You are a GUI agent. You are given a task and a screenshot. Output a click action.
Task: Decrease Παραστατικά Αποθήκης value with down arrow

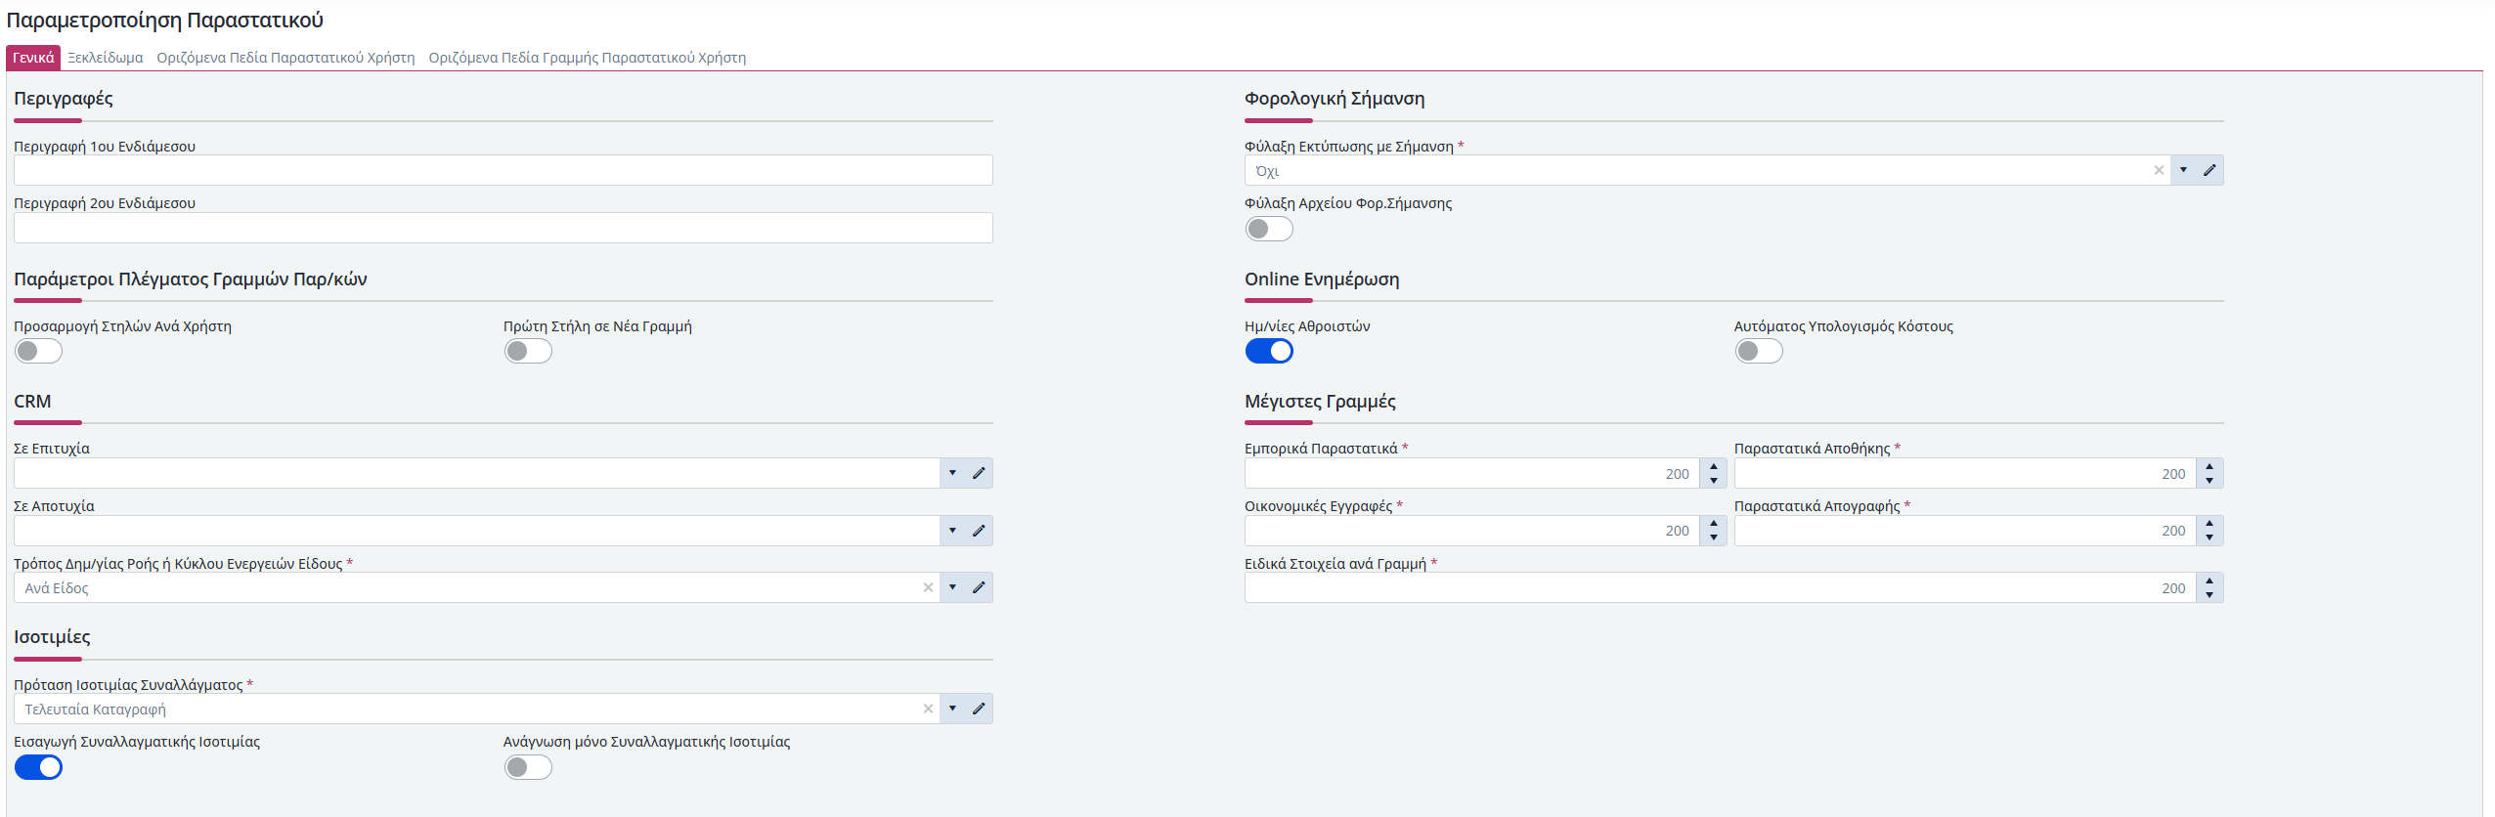click(x=2210, y=480)
